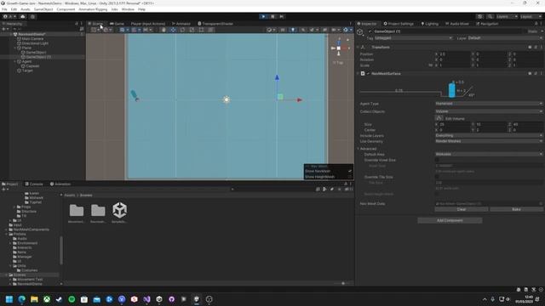Click the Add Component button
The image size is (545, 306).
pos(450,220)
